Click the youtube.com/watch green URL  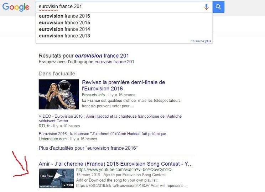124,169
